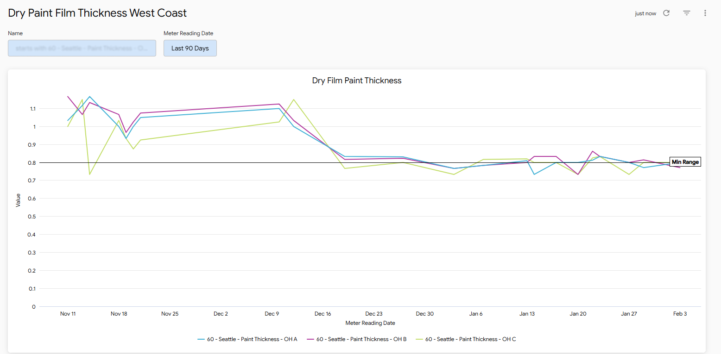Click the 'just now' refresh timestamp

click(645, 13)
